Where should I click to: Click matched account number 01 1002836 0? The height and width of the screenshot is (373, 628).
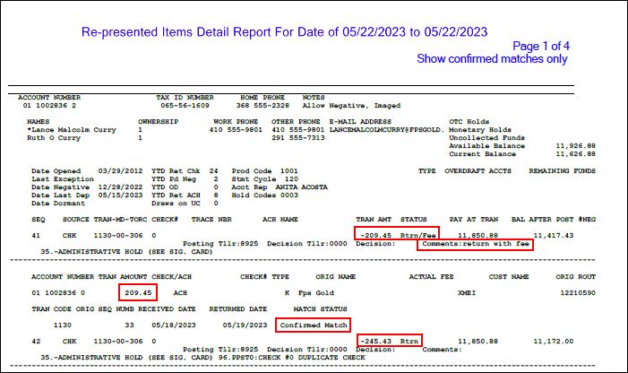click(x=58, y=293)
